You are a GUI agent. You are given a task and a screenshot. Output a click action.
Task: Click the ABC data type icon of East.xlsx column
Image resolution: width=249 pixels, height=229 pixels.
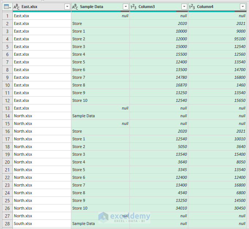[x=16, y=7]
